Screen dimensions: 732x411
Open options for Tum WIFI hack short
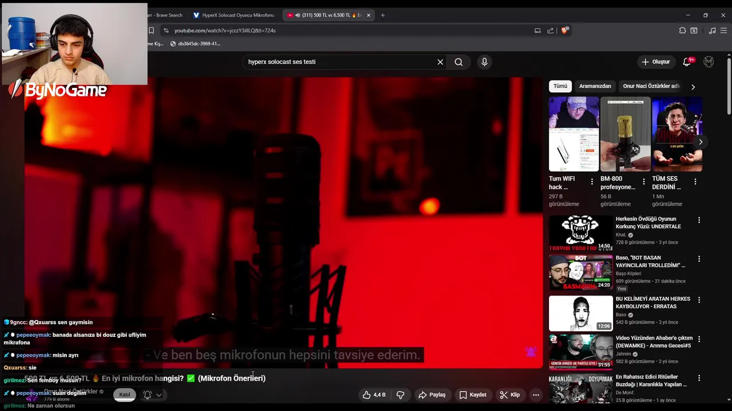[x=592, y=182]
